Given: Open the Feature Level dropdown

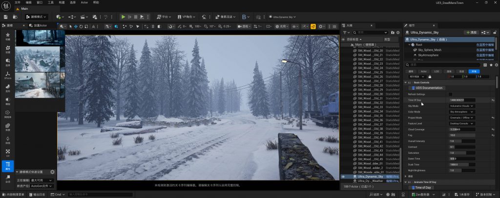Looking at the screenshot, I should pos(461,124).
